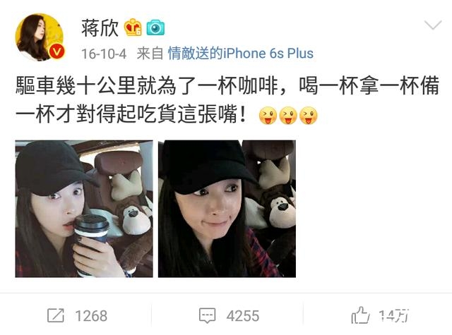Screen dimensions: 452x335
Task: Follow the 情敵送的iPhone 6s Plus source link
Action: click(x=240, y=54)
